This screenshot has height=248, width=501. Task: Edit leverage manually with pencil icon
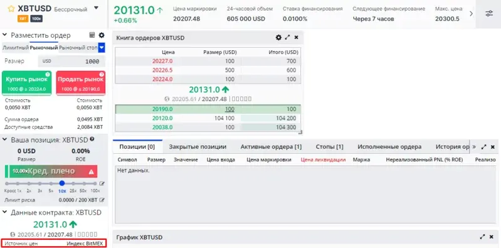[x=102, y=183]
